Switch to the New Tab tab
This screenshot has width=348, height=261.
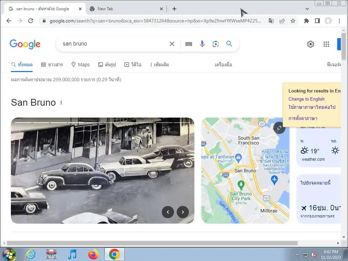coord(126,9)
